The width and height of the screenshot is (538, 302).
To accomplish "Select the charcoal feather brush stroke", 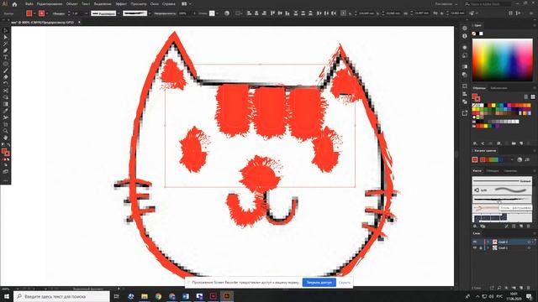I will pos(503,199).
